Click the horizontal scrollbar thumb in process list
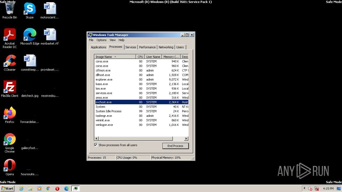The height and width of the screenshot is (192, 342). tap(136, 139)
